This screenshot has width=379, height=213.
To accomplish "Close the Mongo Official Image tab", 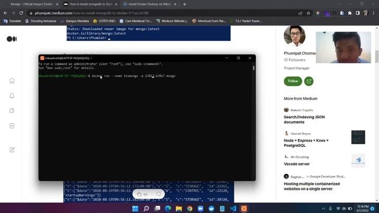I will coord(57,4).
